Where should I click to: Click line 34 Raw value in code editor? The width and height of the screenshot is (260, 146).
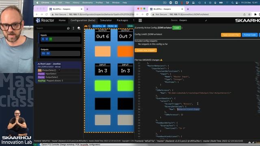[188, 109]
